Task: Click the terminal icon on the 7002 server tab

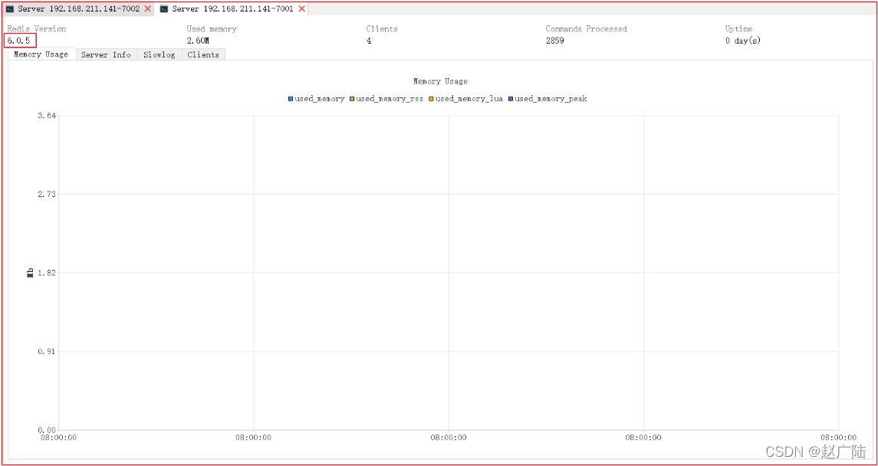Action: (x=10, y=9)
